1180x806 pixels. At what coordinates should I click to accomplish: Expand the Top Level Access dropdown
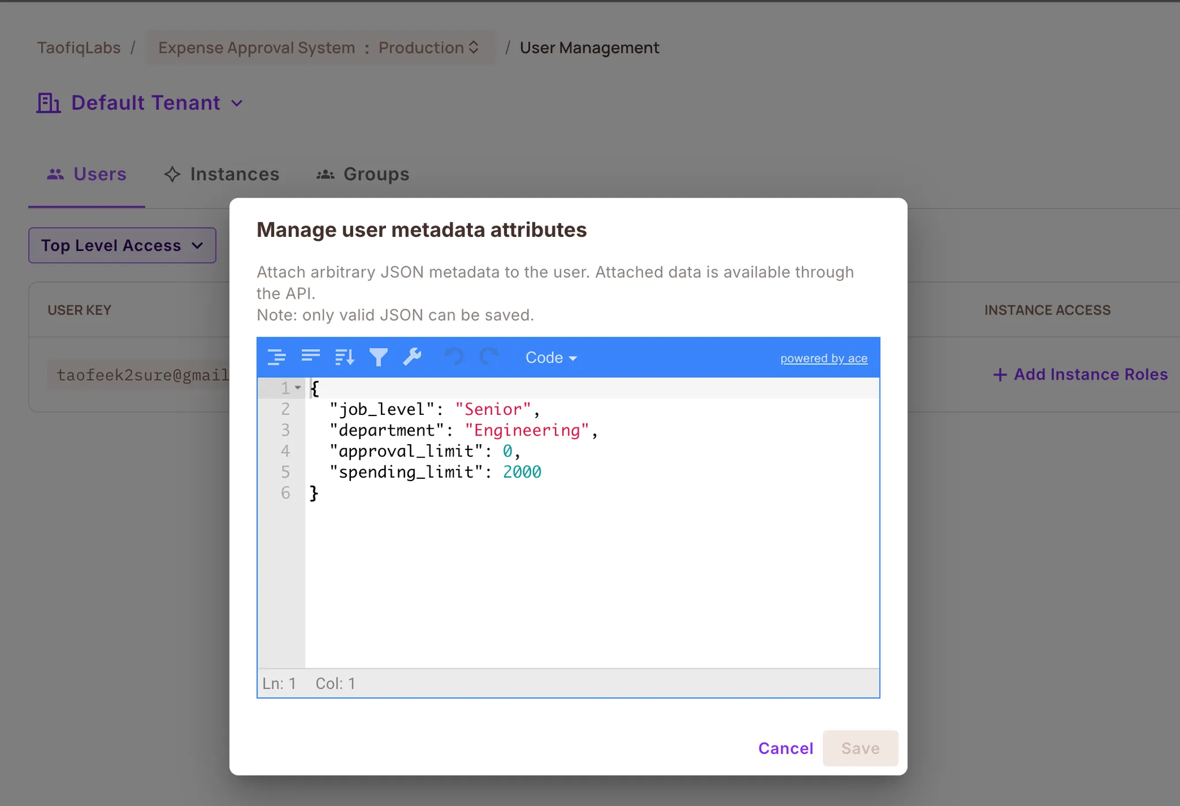click(122, 245)
